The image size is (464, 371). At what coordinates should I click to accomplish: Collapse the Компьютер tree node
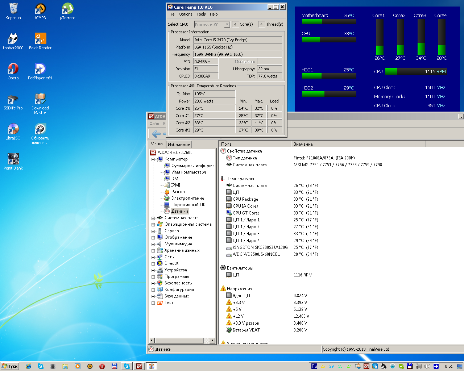pos(153,159)
